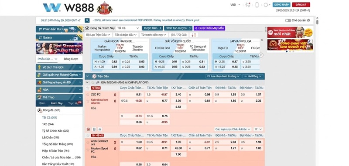
Task: Open Bộ Lọc Trận Đấu filter dropdown
Action: 98,35
